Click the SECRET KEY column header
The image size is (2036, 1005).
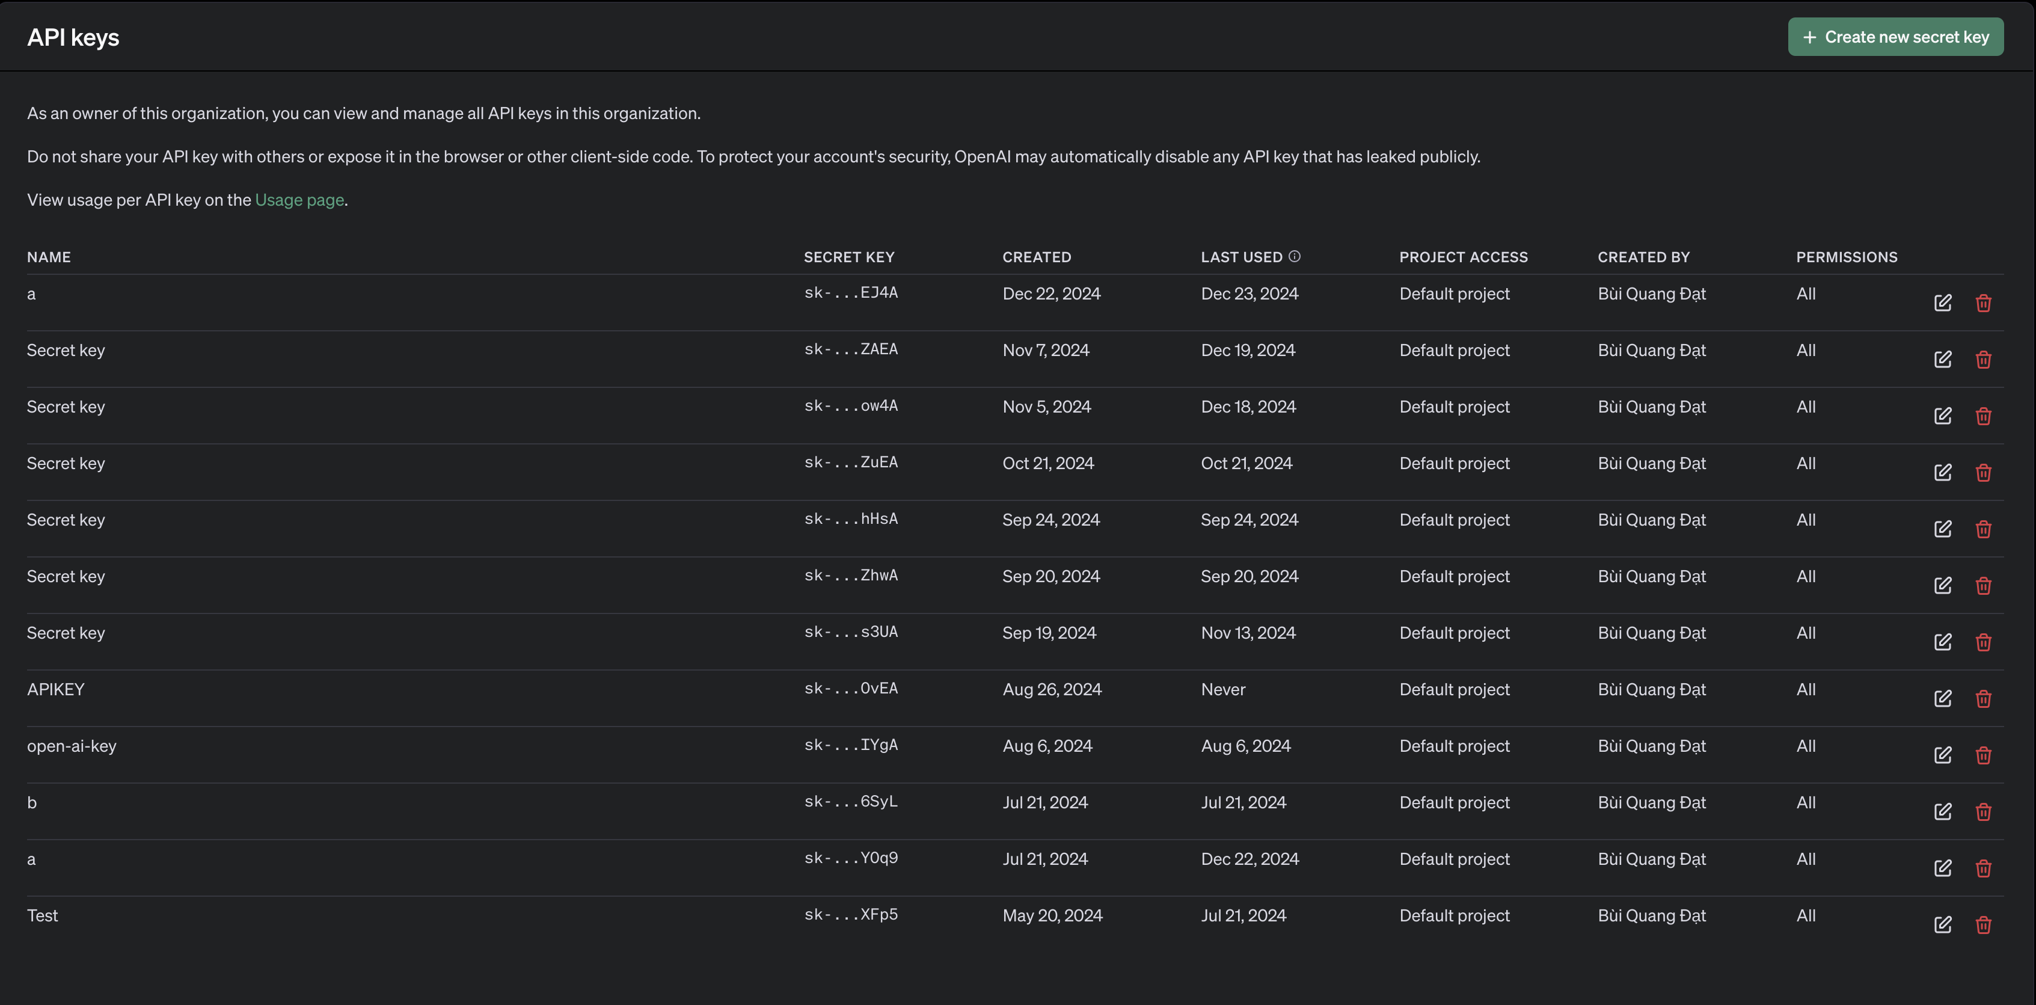[849, 257]
